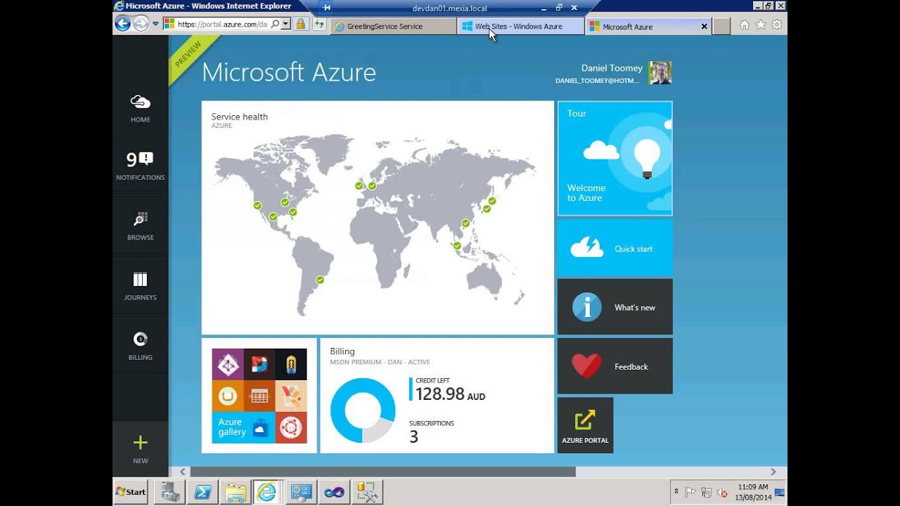Click the security lock icon

point(301,25)
